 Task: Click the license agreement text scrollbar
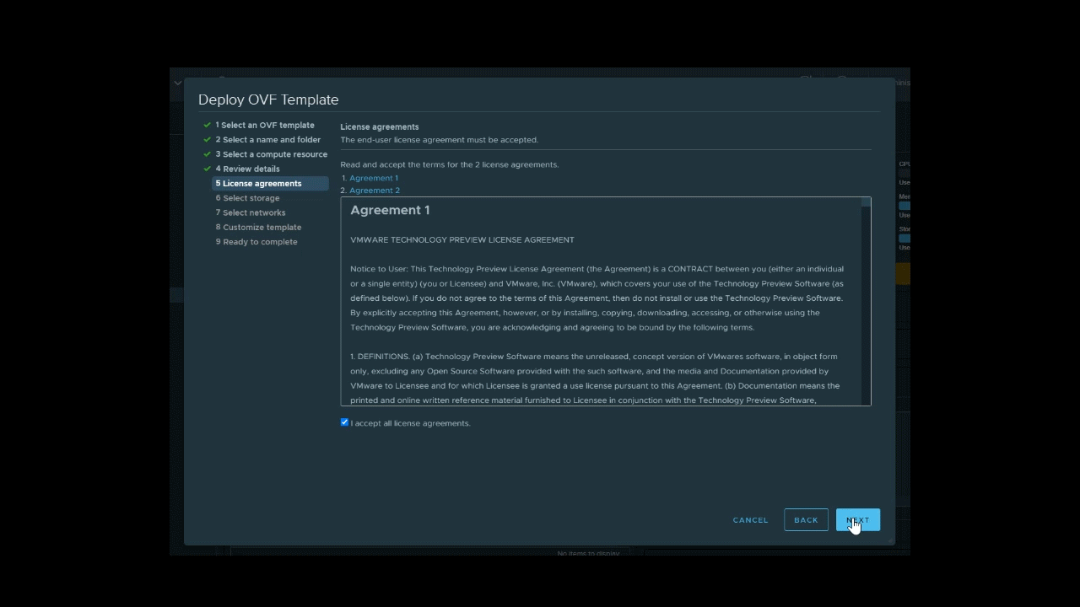pyautogui.click(x=866, y=301)
